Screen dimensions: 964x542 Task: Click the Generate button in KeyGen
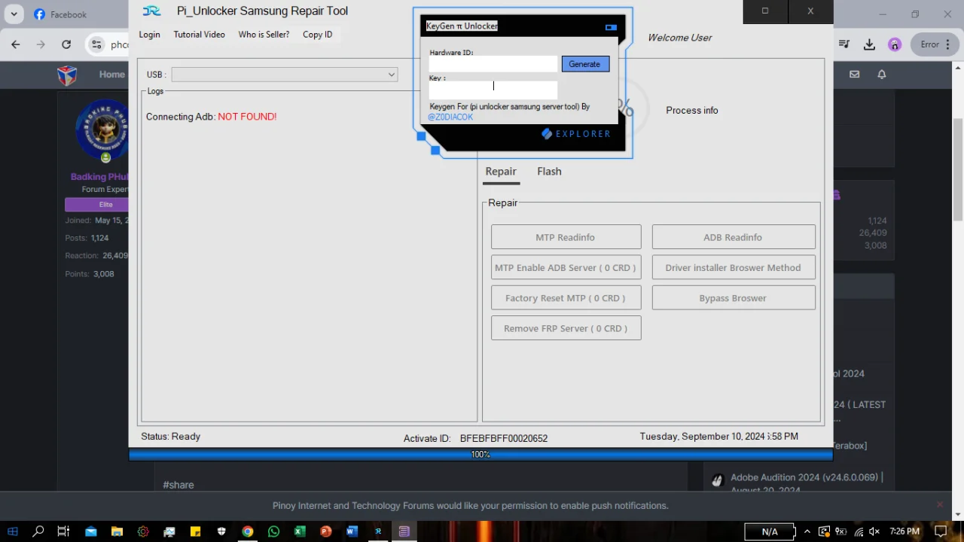pyautogui.click(x=584, y=65)
